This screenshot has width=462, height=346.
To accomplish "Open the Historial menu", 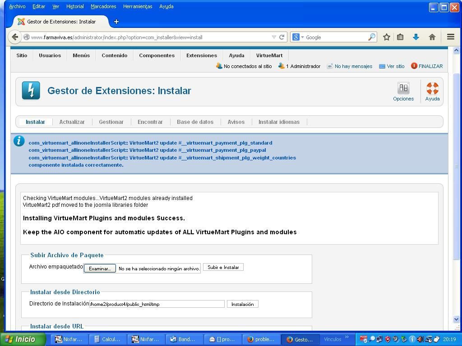I will [75, 6].
